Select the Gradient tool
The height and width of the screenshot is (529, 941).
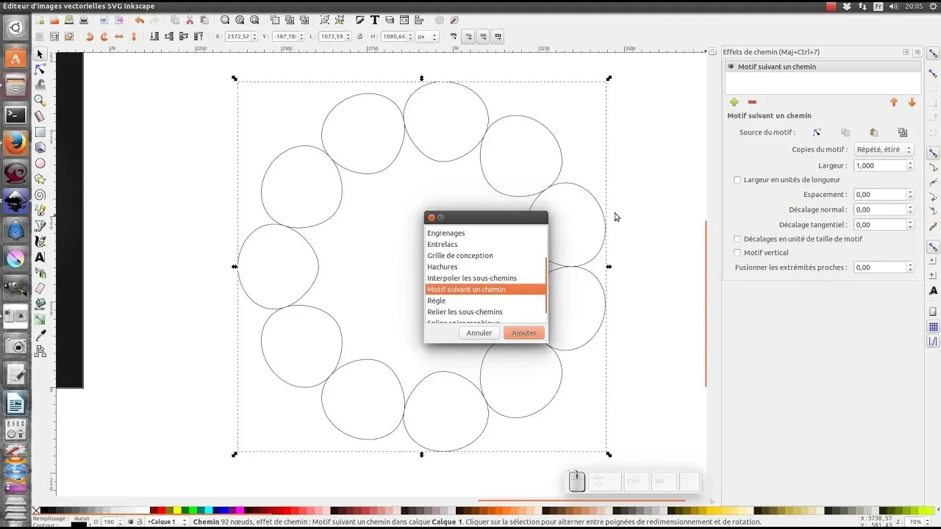[x=40, y=320]
